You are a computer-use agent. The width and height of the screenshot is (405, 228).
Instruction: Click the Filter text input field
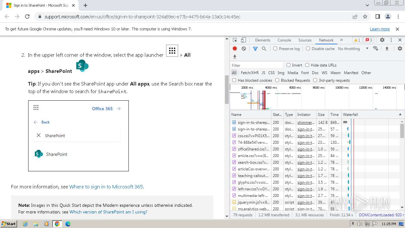point(257,65)
